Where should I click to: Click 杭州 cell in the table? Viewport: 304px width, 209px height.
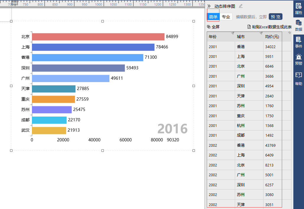(x=249, y=125)
